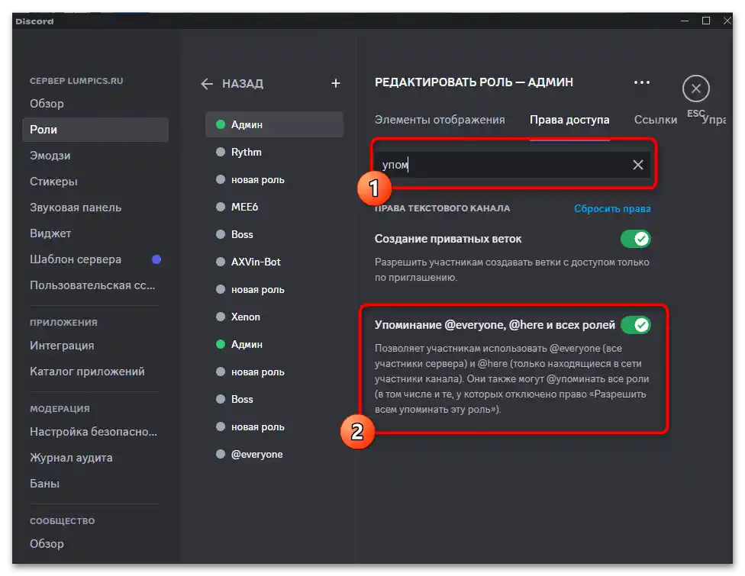Open Интеграция settings page
The height and width of the screenshot is (576, 745).
[62, 346]
